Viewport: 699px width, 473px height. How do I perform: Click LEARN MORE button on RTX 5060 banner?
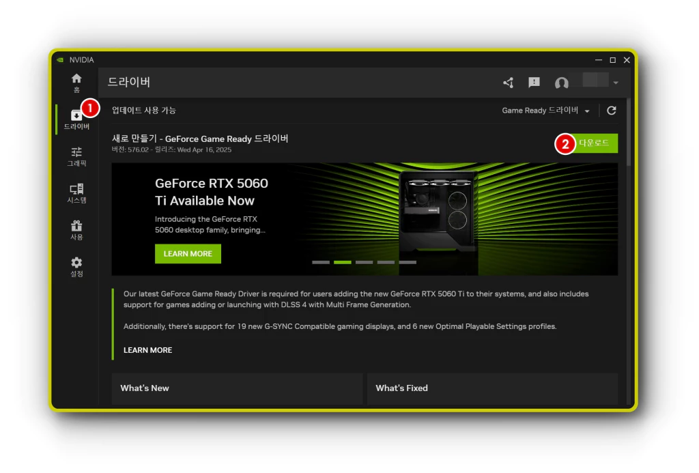click(188, 254)
